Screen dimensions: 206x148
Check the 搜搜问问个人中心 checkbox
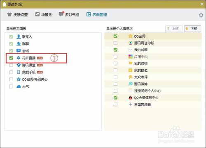click(x=115, y=91)
